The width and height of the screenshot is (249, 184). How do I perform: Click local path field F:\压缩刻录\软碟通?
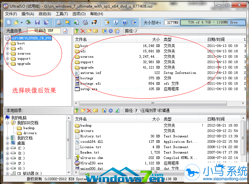coord(190,110)
